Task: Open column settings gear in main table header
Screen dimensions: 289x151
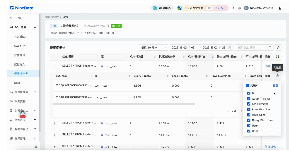Action: (277, 57)
